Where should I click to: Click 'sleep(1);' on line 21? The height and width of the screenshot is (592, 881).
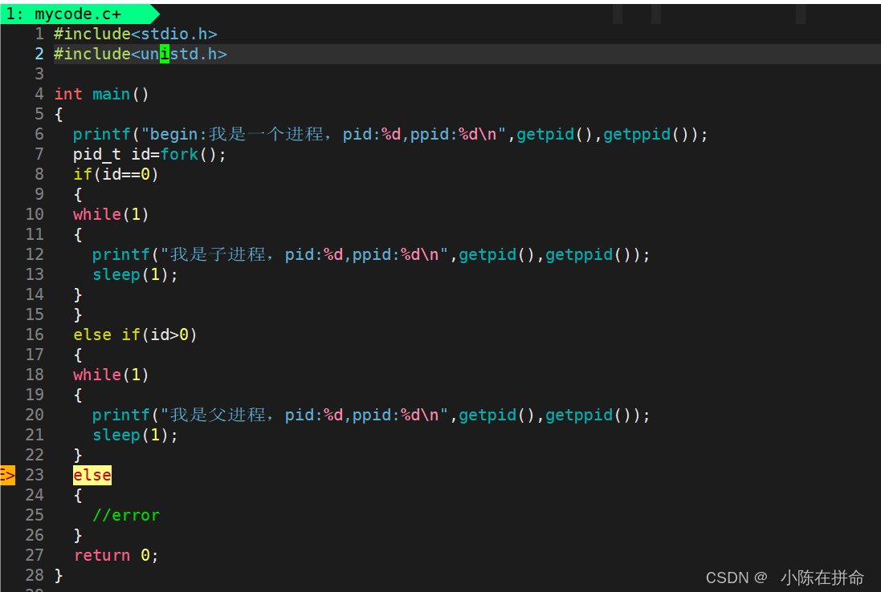point(135,436)
